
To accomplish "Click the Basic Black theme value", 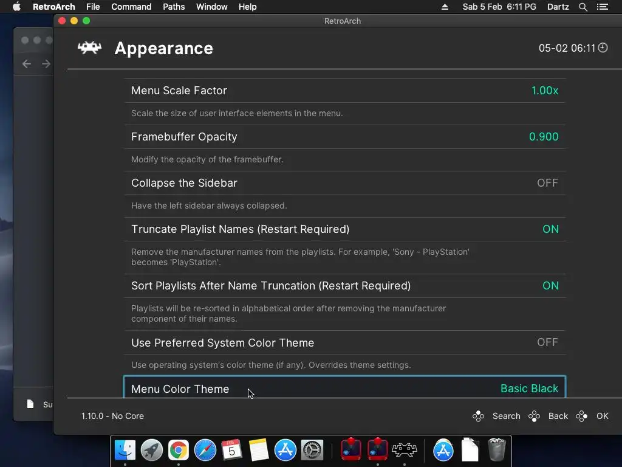I will pyautogui.click(x=529, y=389).
